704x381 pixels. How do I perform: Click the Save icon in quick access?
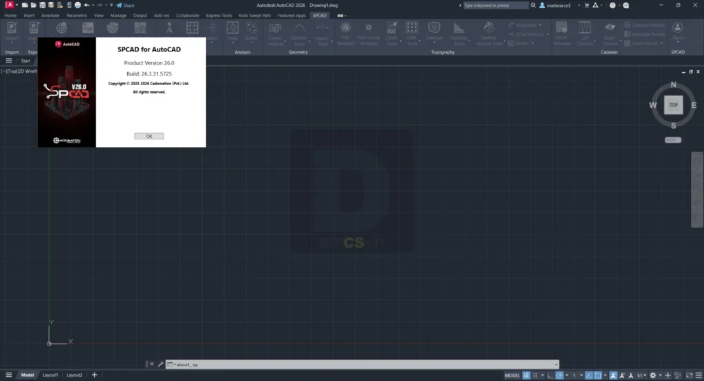tap(42, 5)
